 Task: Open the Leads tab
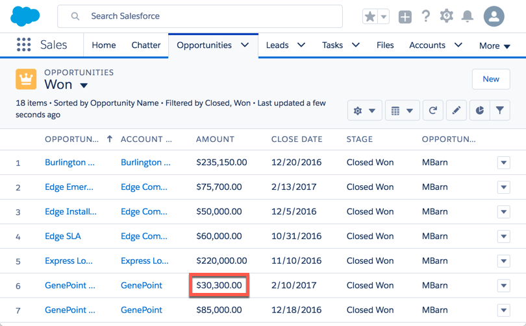coord(277,45)
